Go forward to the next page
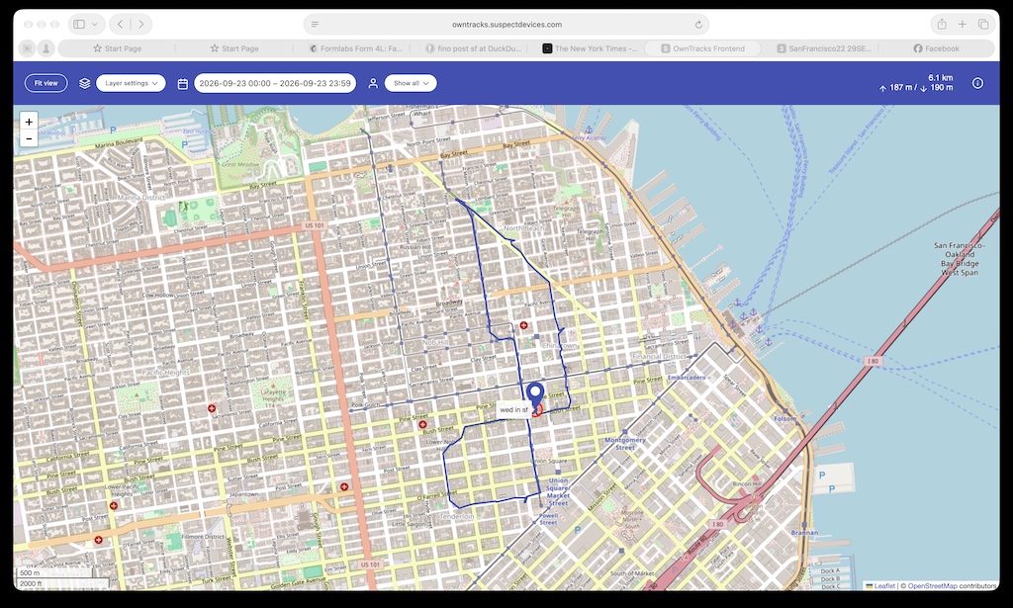This screenshot has height=608, width=1013. (140, 25)
